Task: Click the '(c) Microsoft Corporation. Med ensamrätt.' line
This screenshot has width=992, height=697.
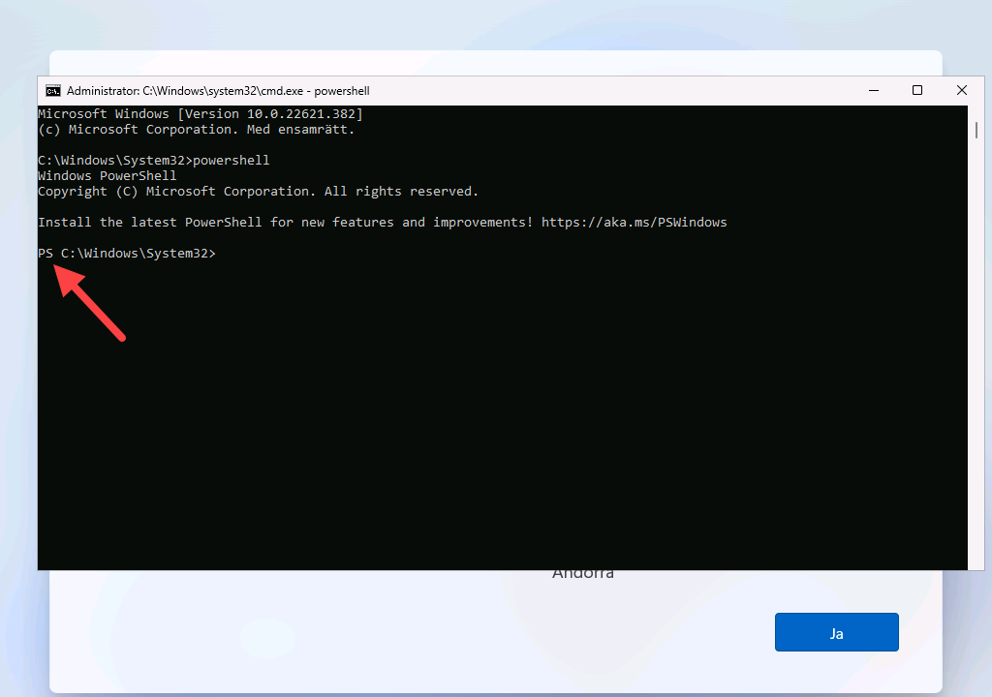Action: pyautogui.click(x=196, y=129)
